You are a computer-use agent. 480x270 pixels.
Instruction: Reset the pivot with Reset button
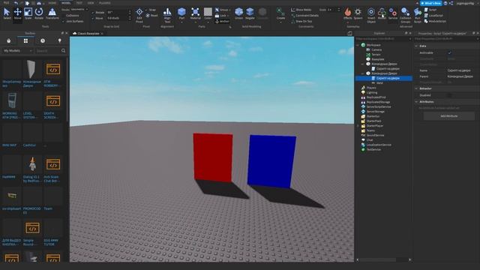pyautogui.click(x=152, y=16)
